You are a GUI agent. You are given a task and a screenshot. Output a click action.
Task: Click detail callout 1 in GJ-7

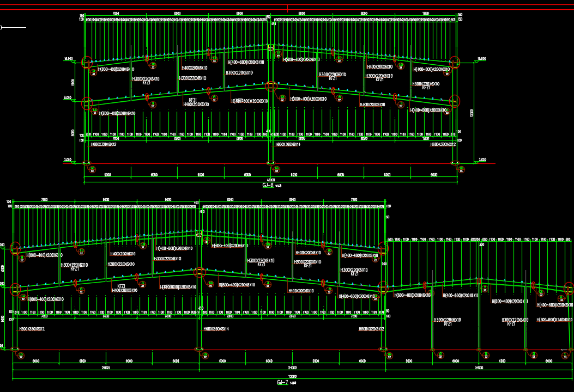pyautogui.click(x=565, y=355)
